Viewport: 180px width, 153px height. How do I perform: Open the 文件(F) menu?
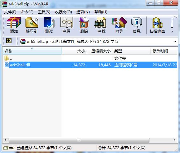(x=10, y=12)
